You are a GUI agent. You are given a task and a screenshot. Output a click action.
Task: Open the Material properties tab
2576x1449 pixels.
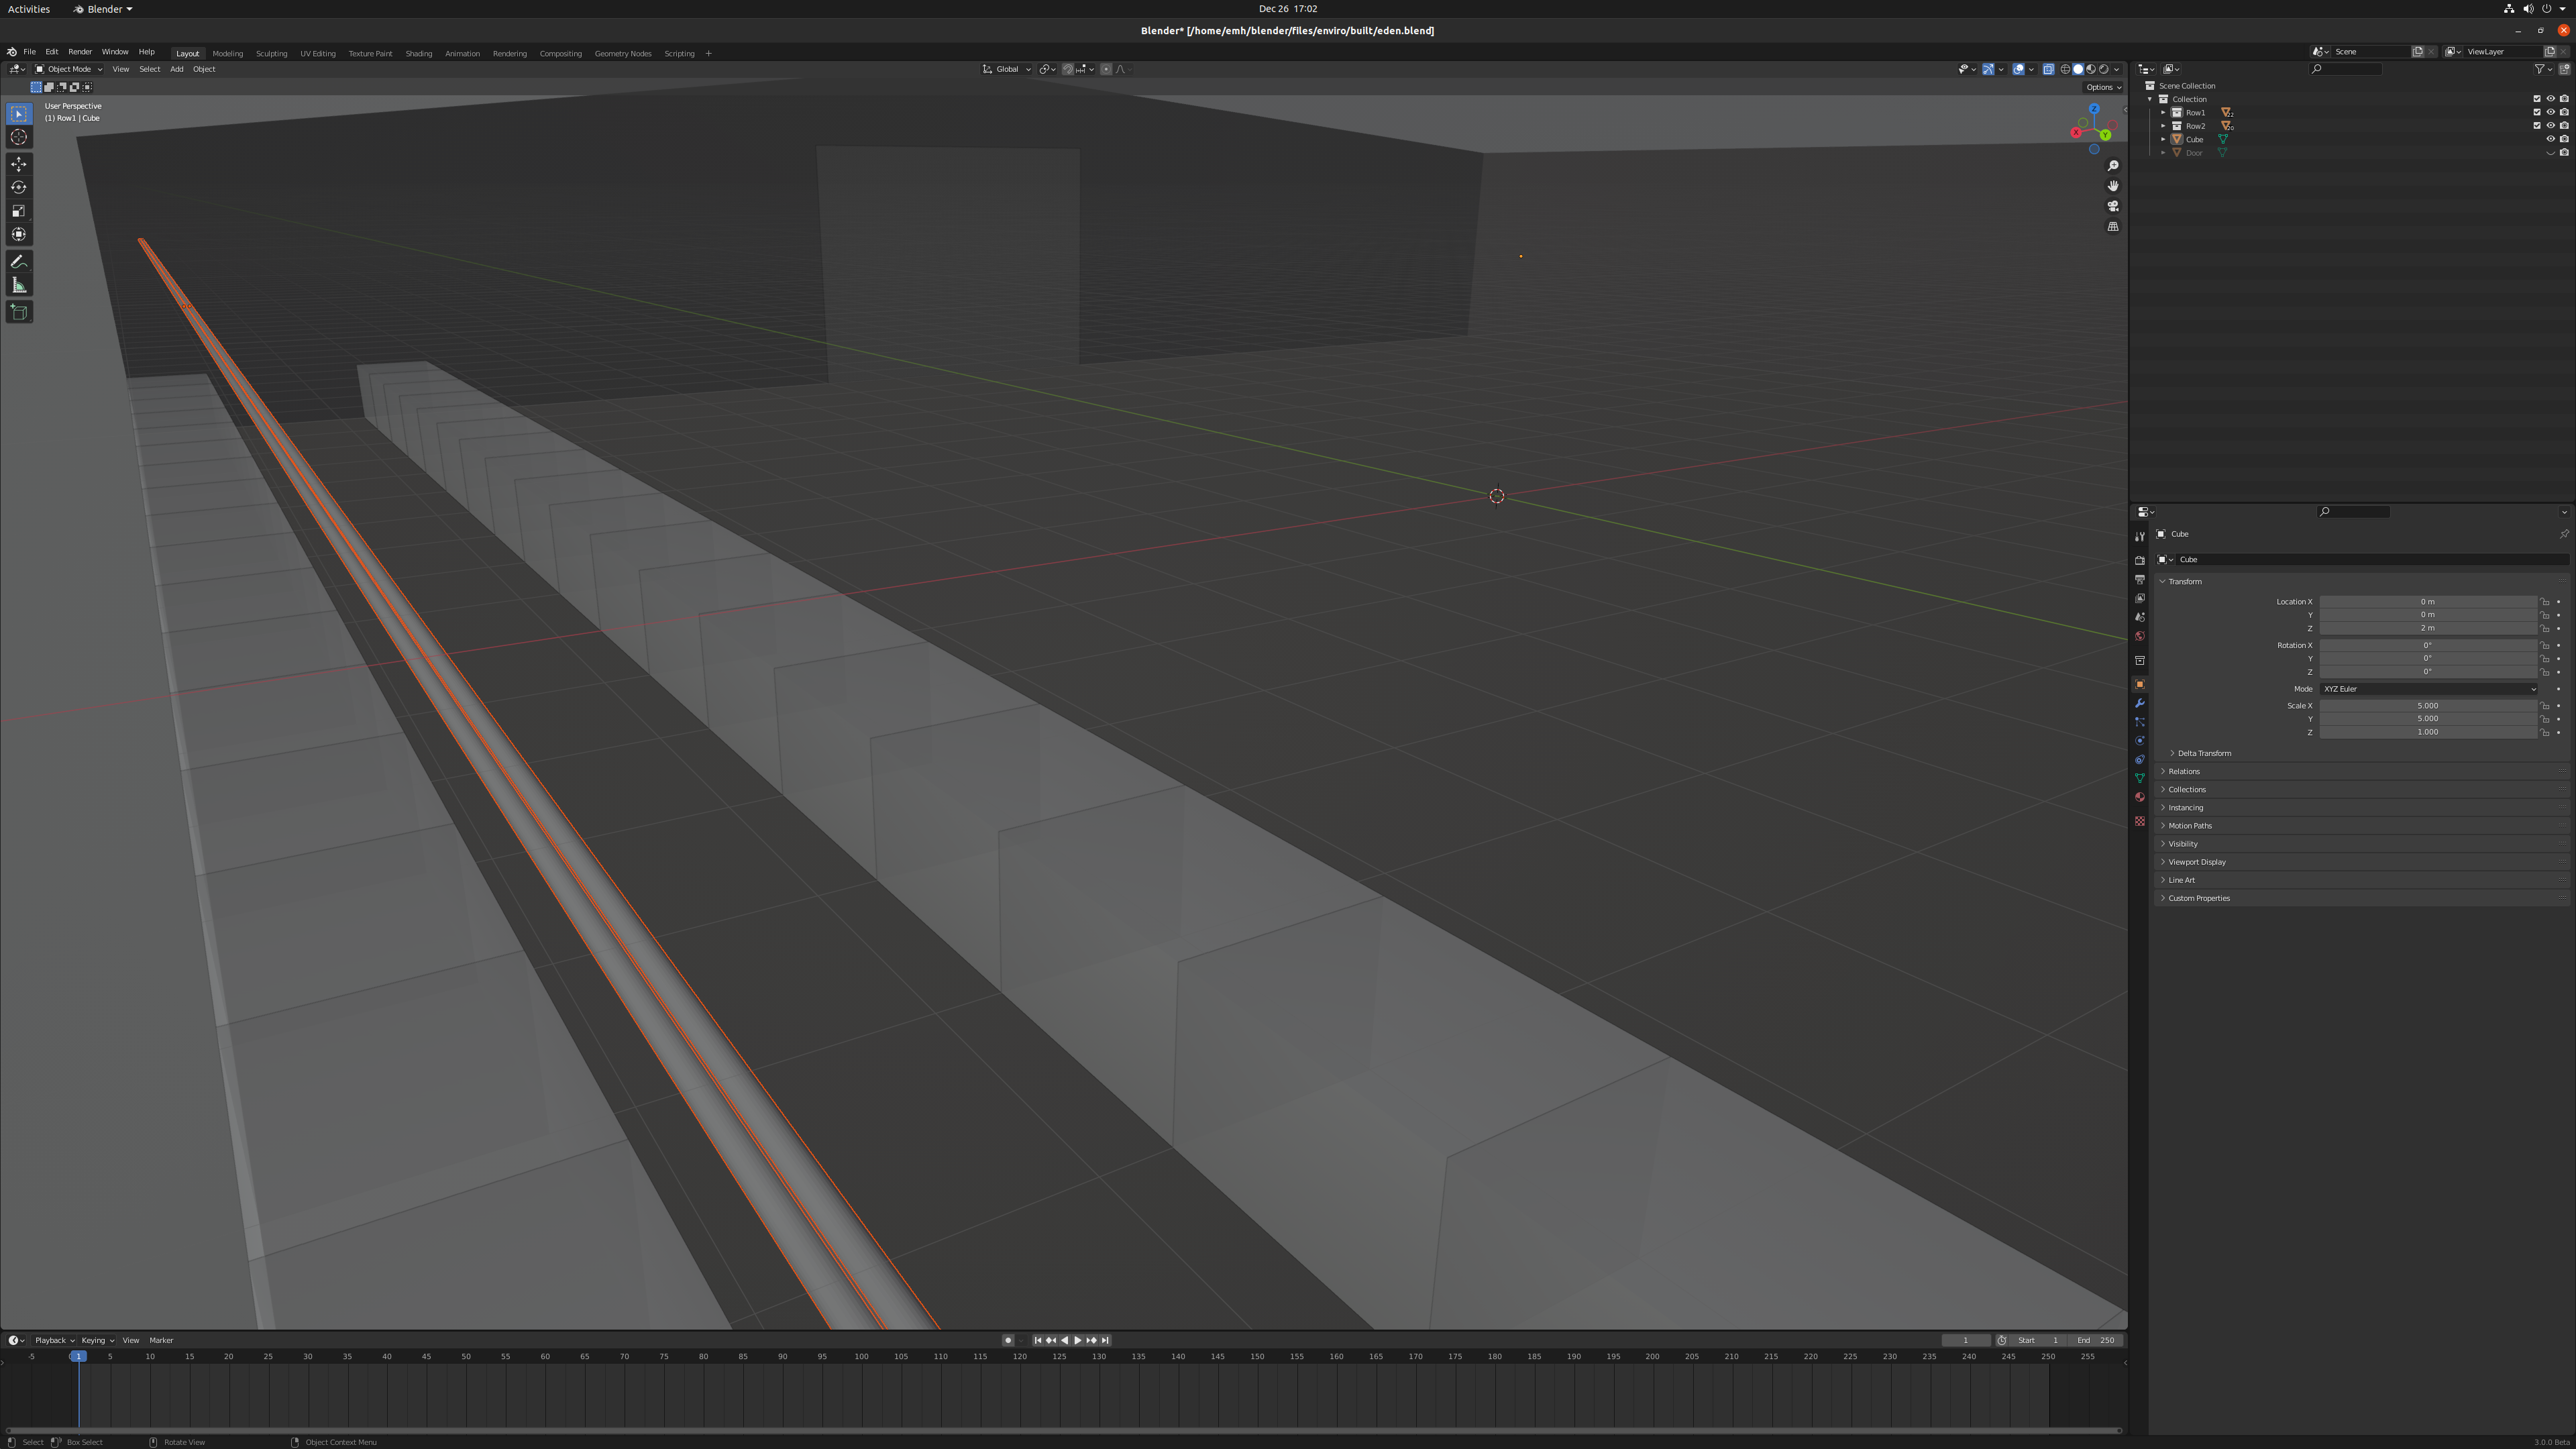click(x=2140, y=797)
